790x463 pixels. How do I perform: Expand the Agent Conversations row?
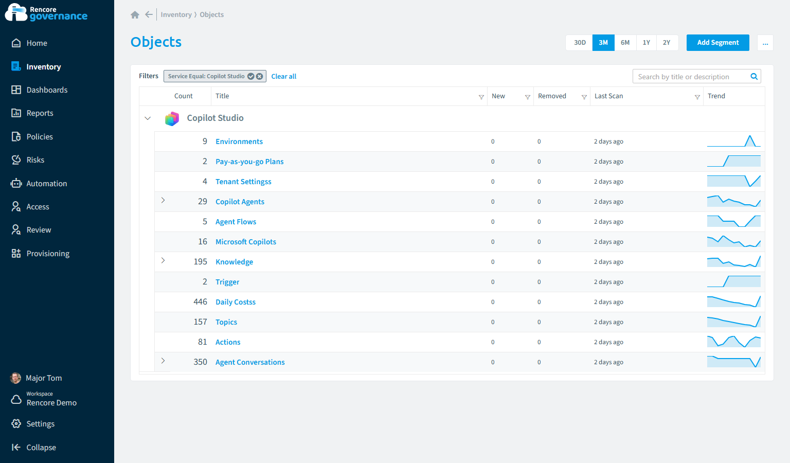point(163,361)
